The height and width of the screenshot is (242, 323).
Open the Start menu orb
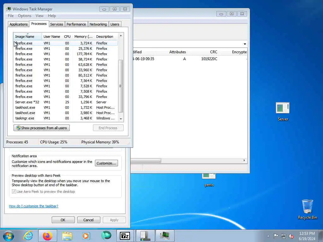point(9,236)
